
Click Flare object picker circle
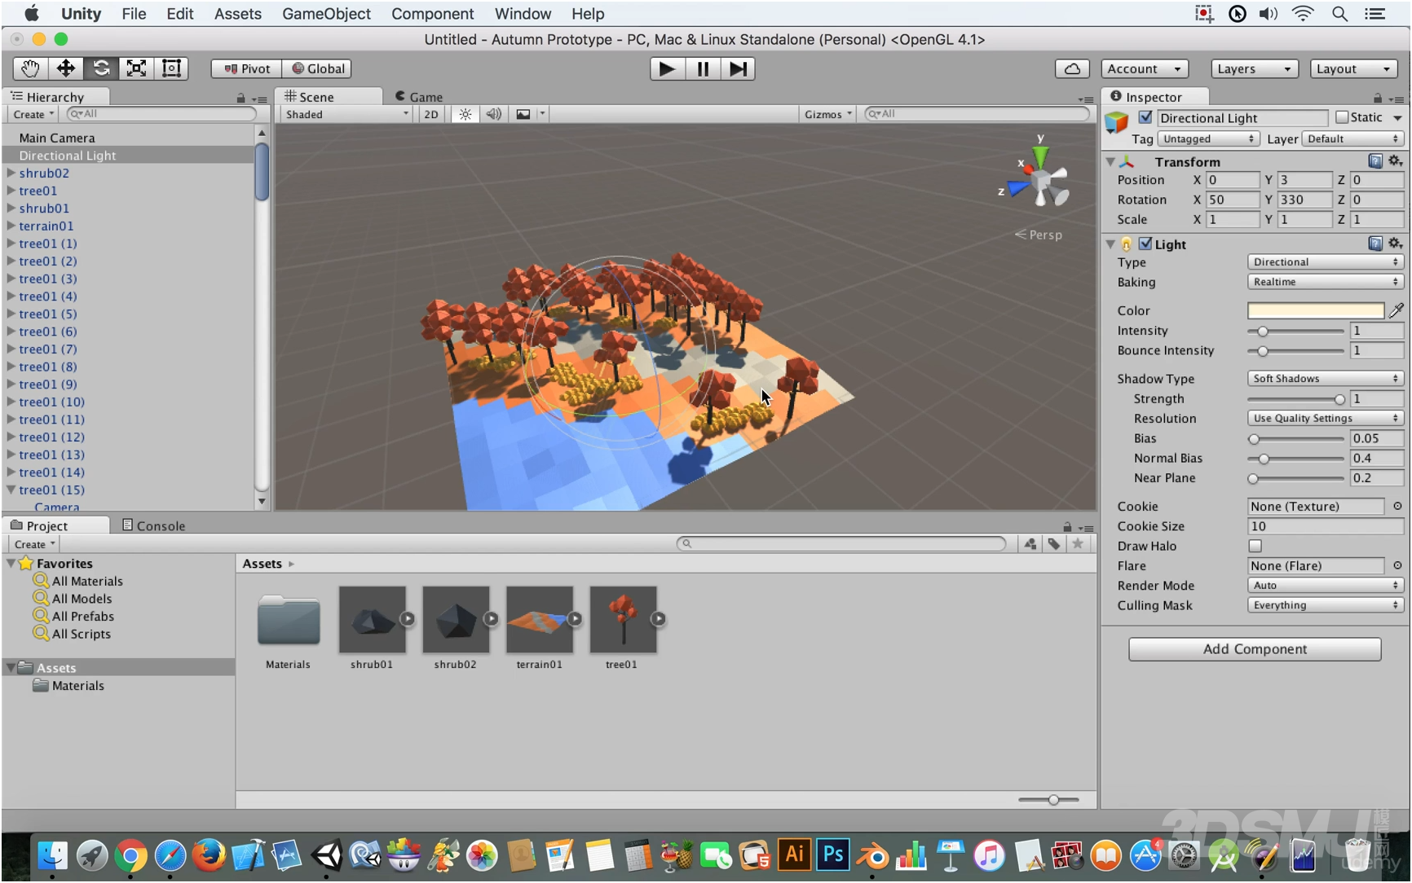1397,565
